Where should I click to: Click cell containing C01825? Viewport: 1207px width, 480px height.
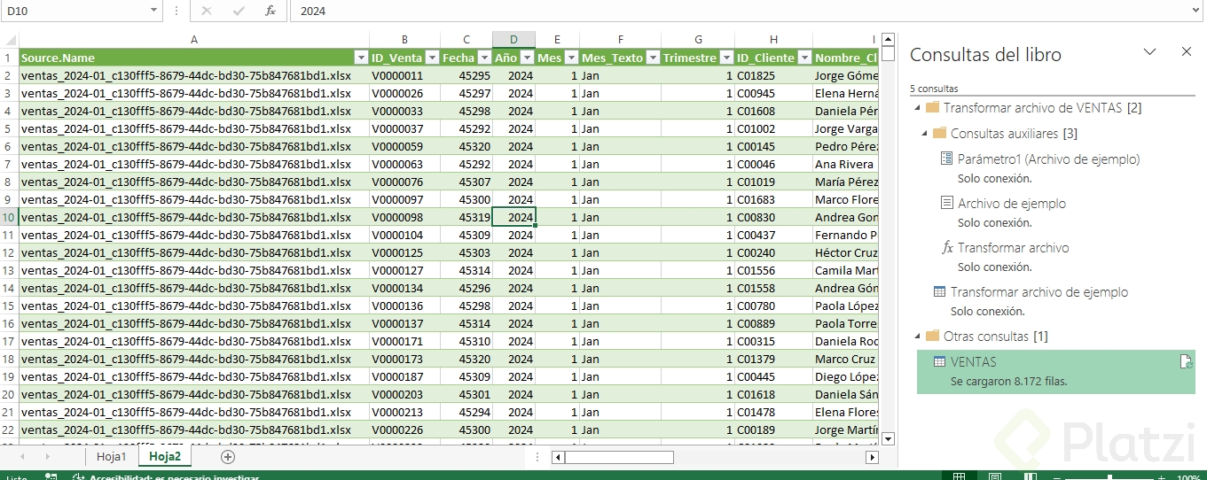773,75
